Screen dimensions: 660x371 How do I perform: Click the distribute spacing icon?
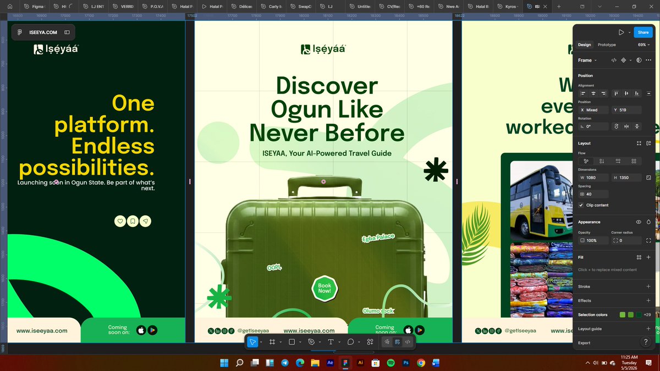[x=649, y=93]
